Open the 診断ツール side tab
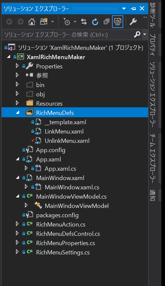Viewport: 165px width, 286px height. [x=152, y=15]
